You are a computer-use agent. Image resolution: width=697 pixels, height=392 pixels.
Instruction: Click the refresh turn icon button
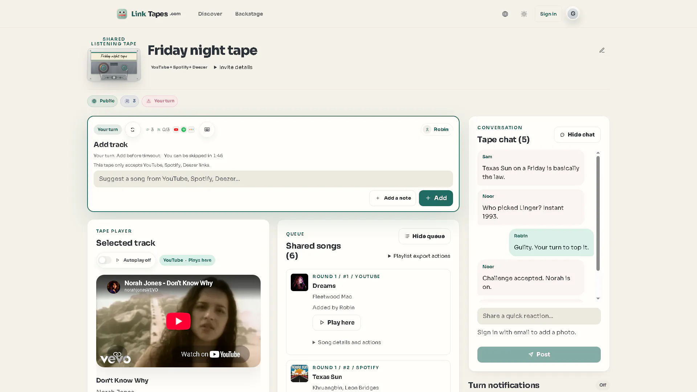pyautogui.click(x=133, y=130)
